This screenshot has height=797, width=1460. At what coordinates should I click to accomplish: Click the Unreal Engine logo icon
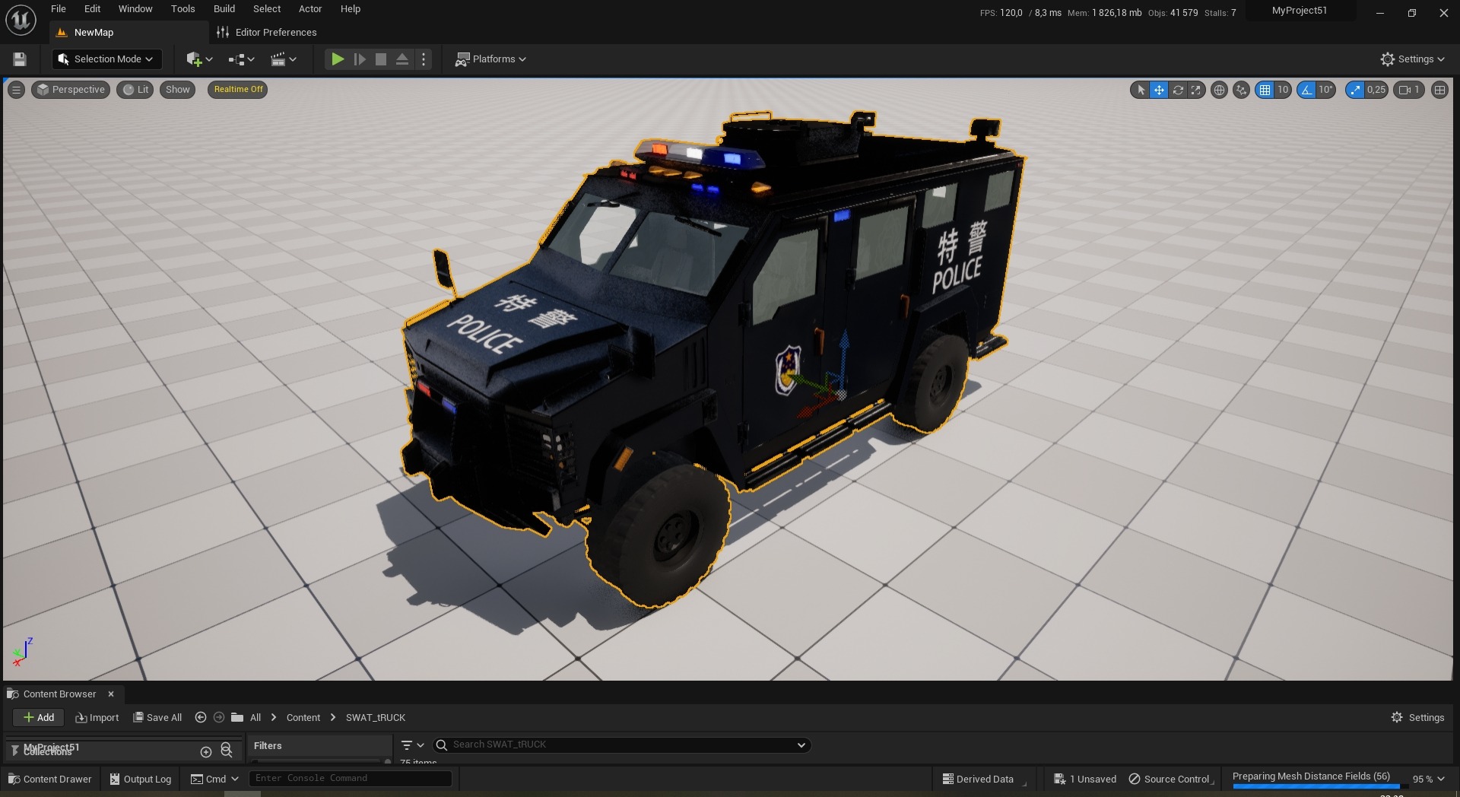tap(21, 21)
